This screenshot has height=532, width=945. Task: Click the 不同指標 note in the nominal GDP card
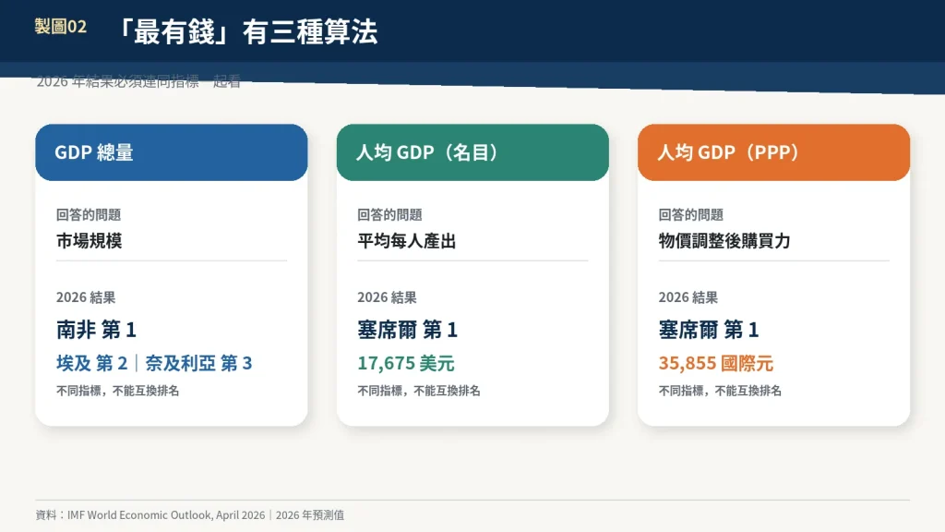[x=419, y=391]
